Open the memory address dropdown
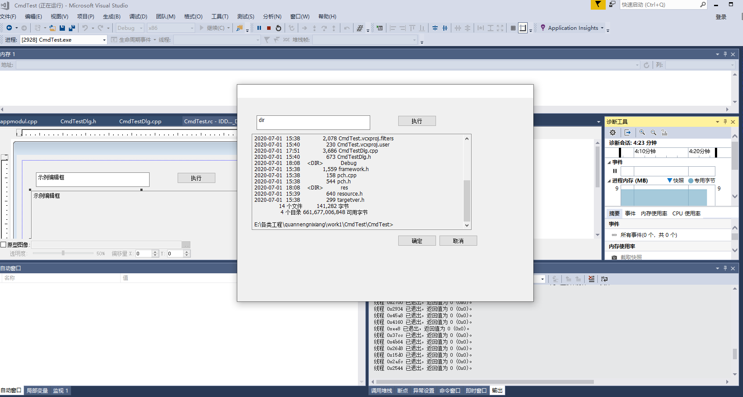Image resolution: width=743 pixels, height=397 pixels. click(637, 65)
